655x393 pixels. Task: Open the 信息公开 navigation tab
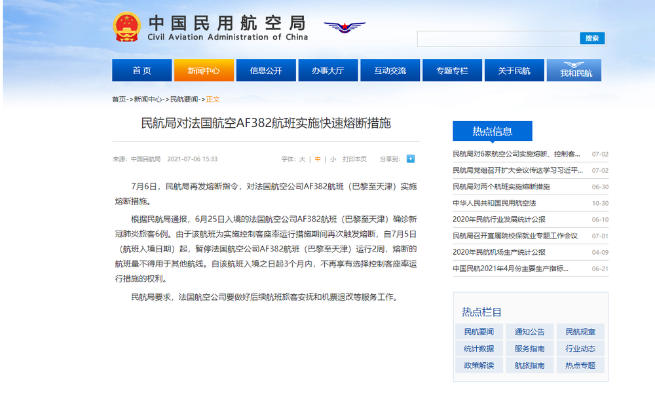(266, 71)
